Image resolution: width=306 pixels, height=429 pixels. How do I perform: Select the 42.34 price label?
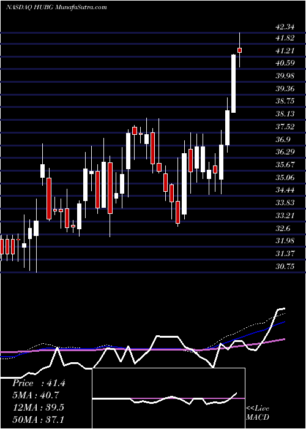(x=285, y=27)
